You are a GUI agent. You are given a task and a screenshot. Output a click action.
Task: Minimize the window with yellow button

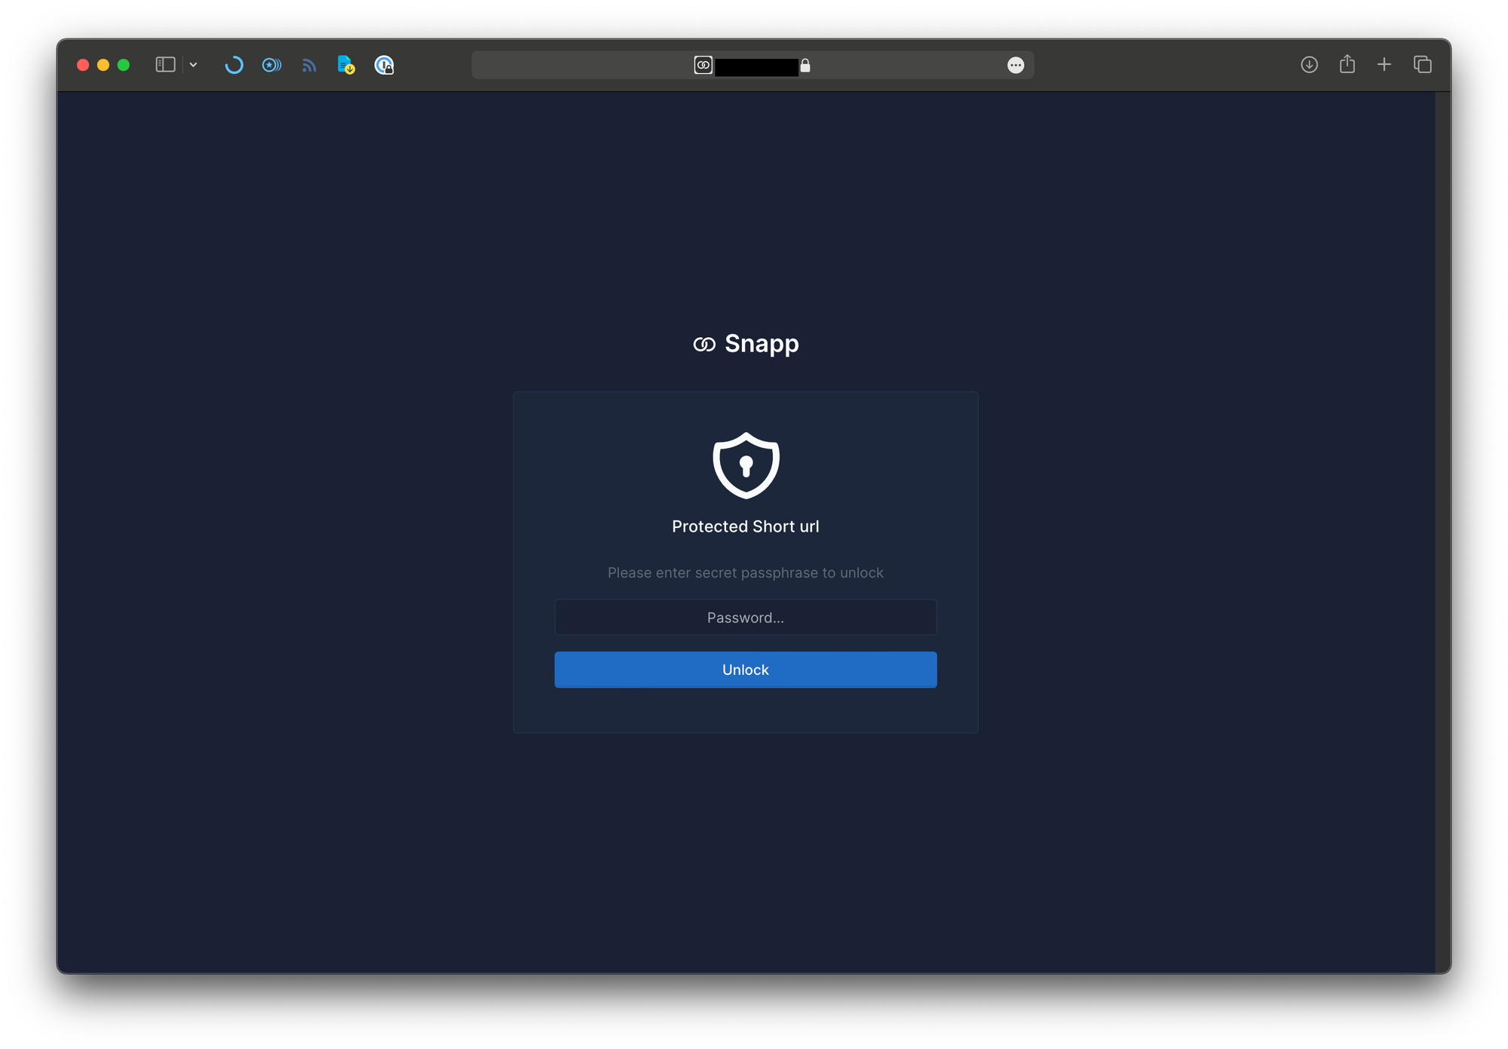[x=103, y=65]
